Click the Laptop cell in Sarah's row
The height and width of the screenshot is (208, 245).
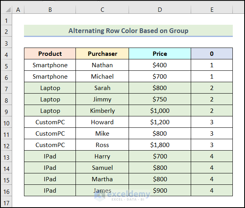tap(50, 88)
